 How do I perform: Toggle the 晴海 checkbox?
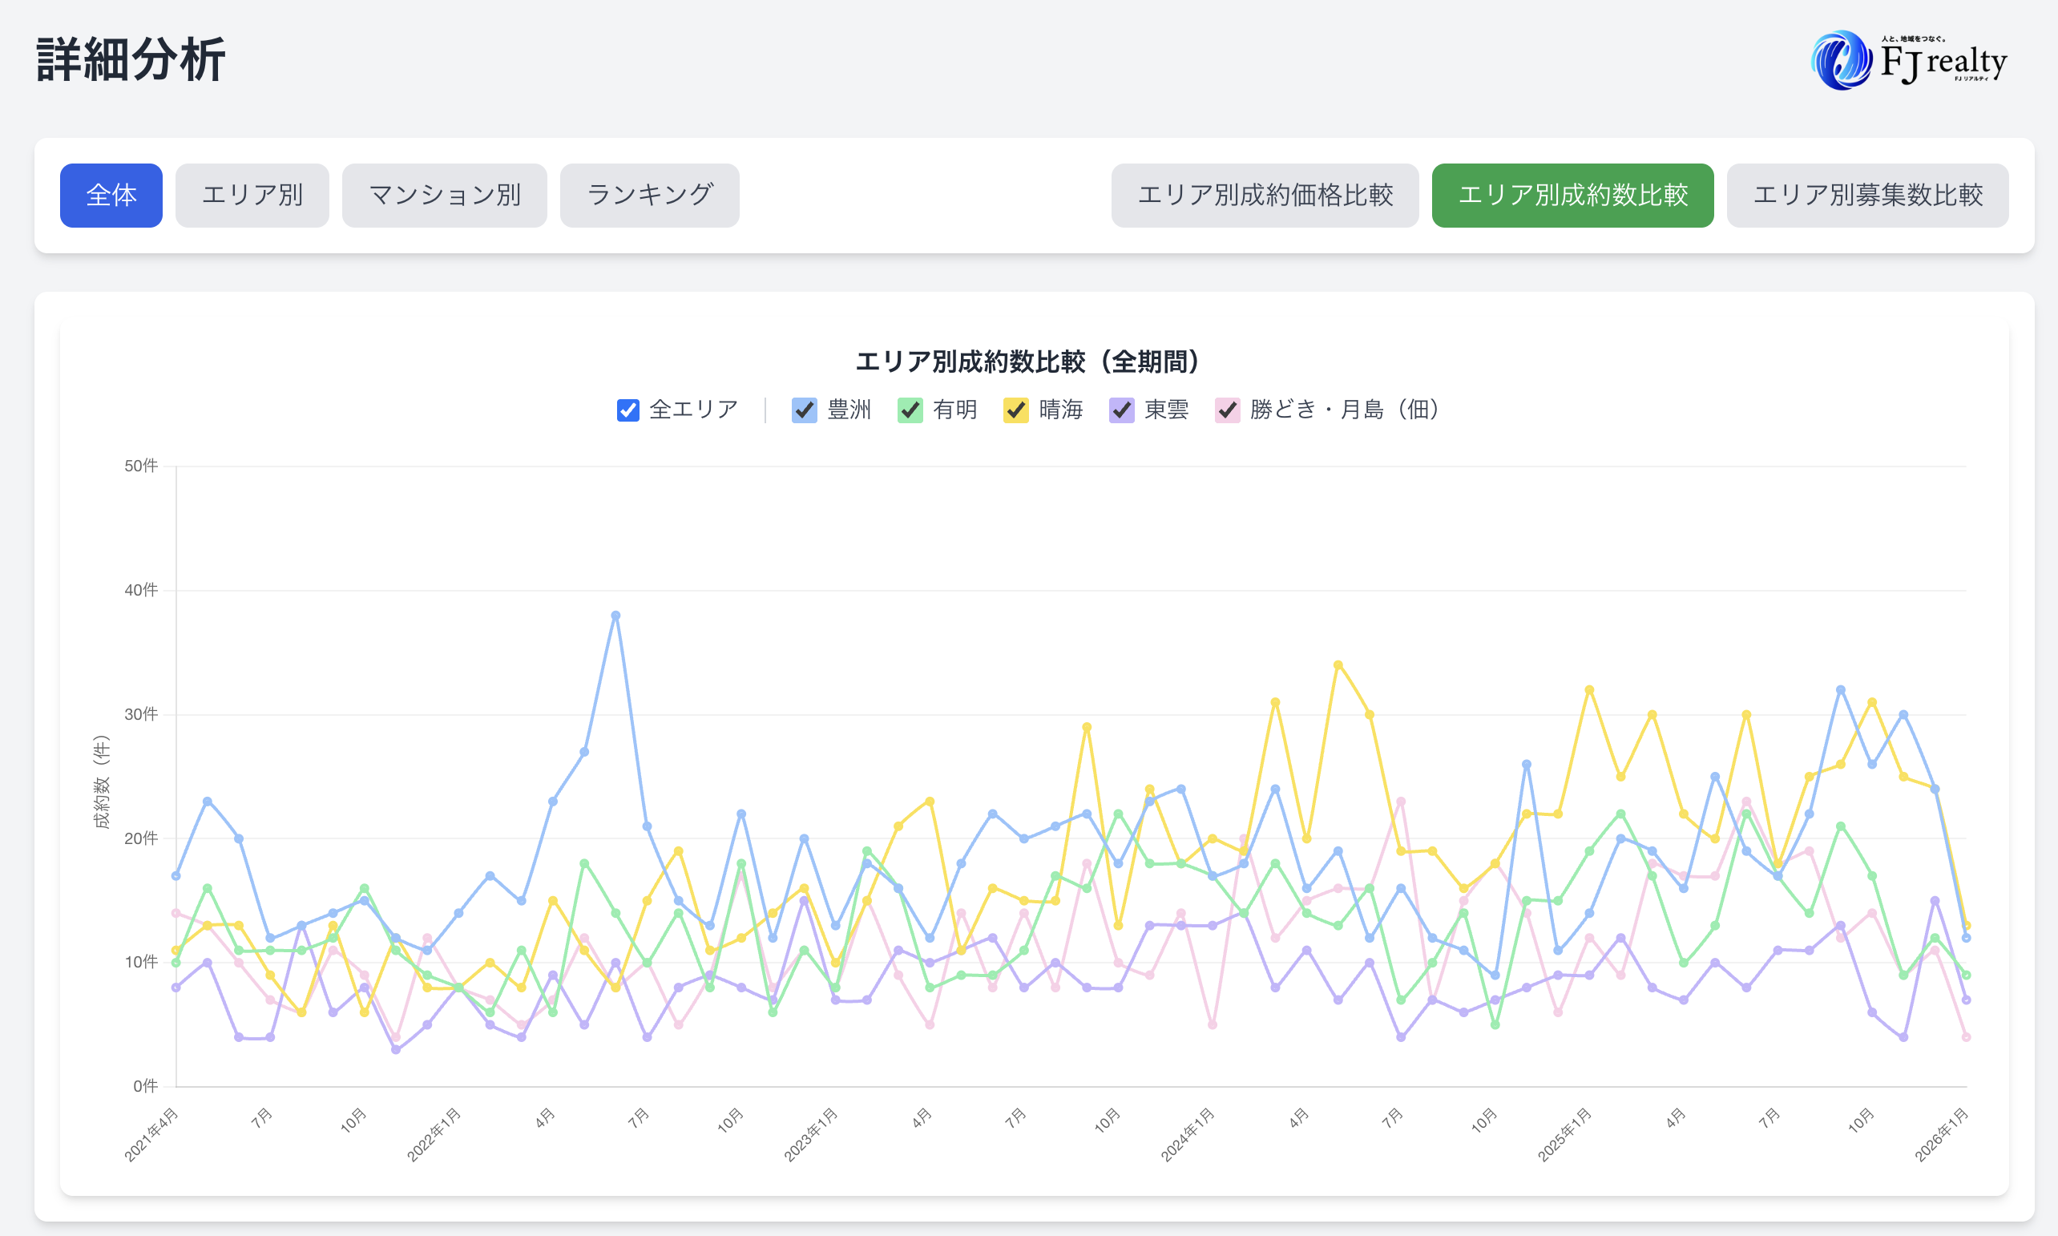coord(1015,410)
